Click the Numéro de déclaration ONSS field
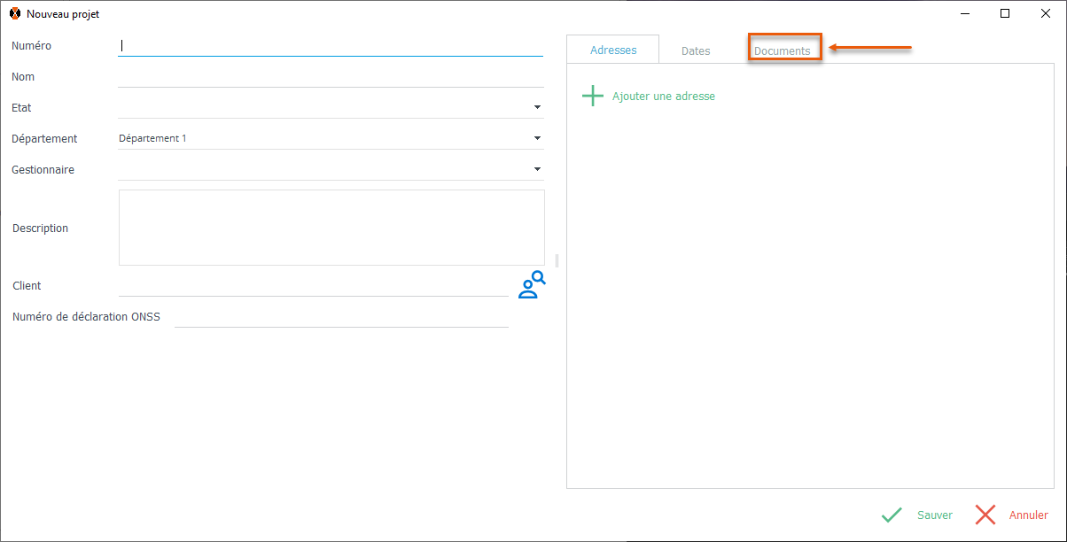The width and height of the screenshot is (1067, 542). pyautogui.click(x=341, y=317)
